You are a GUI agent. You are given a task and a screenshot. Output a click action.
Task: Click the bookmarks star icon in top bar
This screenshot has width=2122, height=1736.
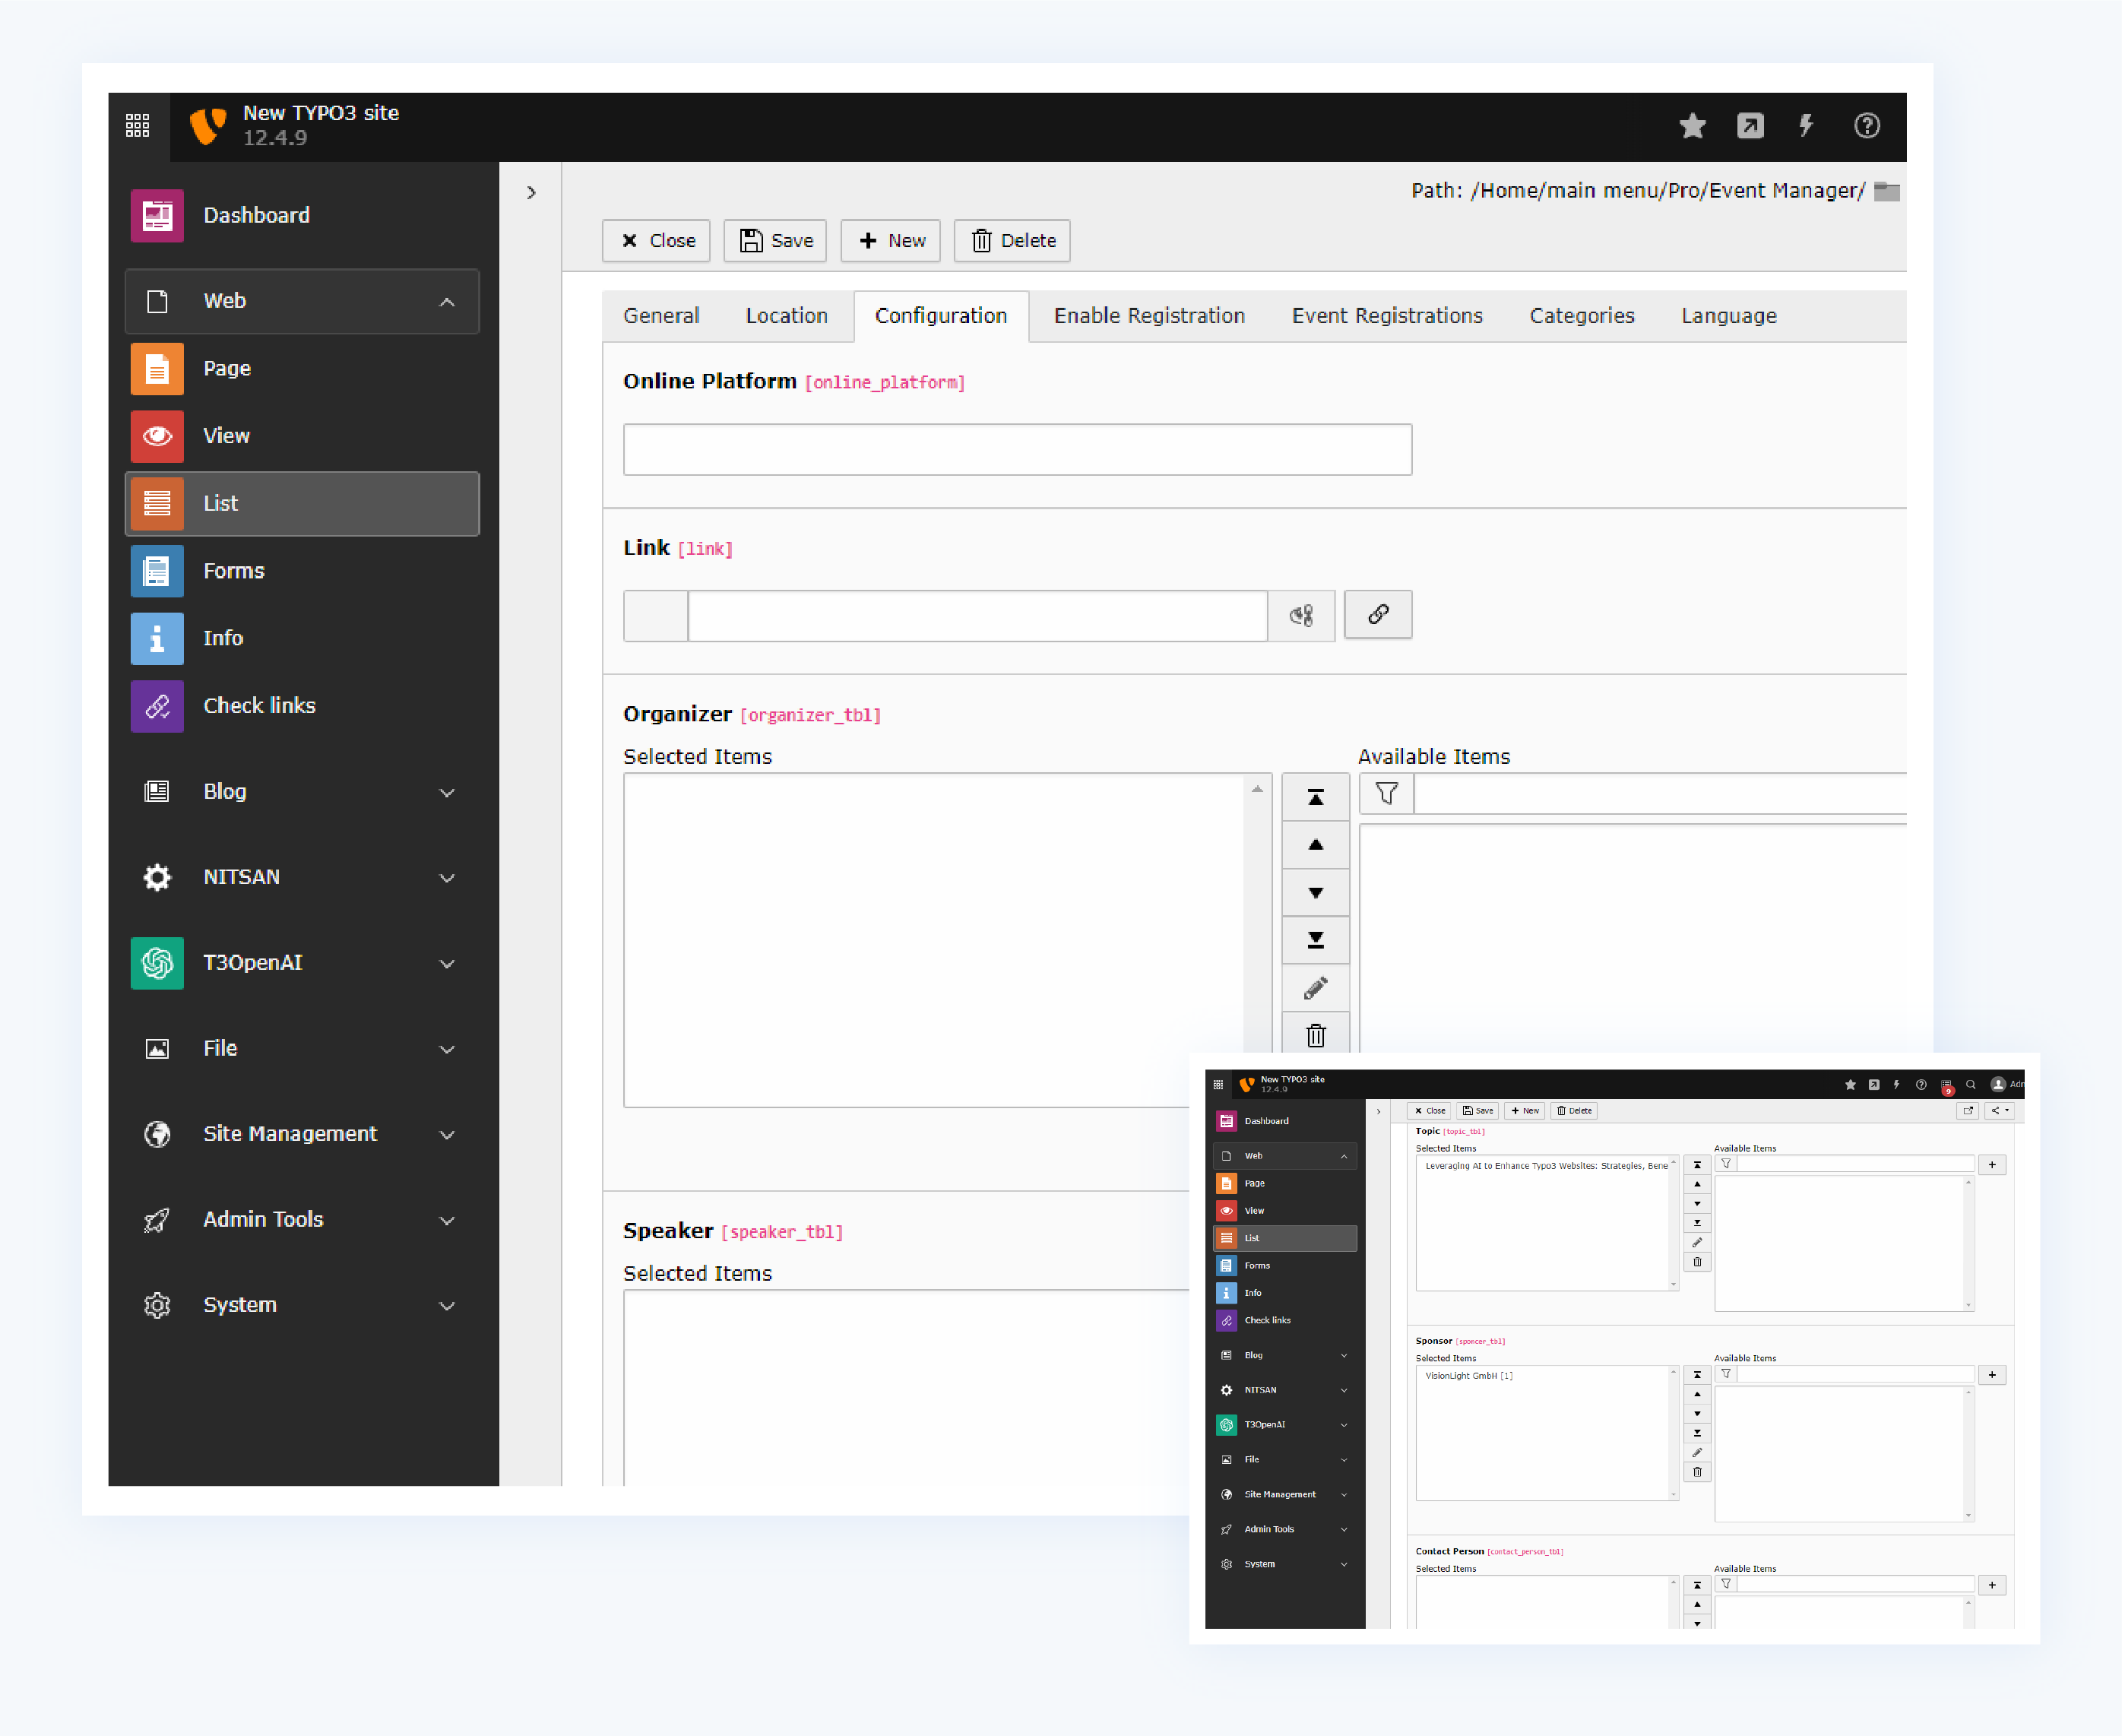[x=1692, y=126]
